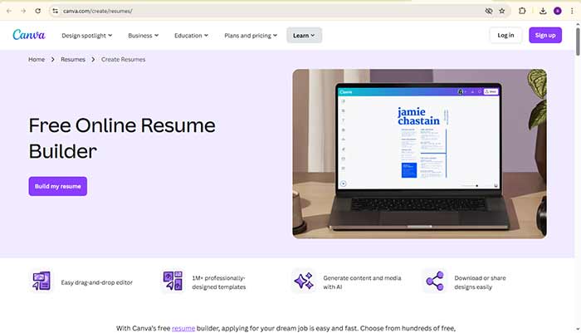This screenshot has height=333, width=581.
Task: Click the browser forward arrow
Action: tap(23, 11)
